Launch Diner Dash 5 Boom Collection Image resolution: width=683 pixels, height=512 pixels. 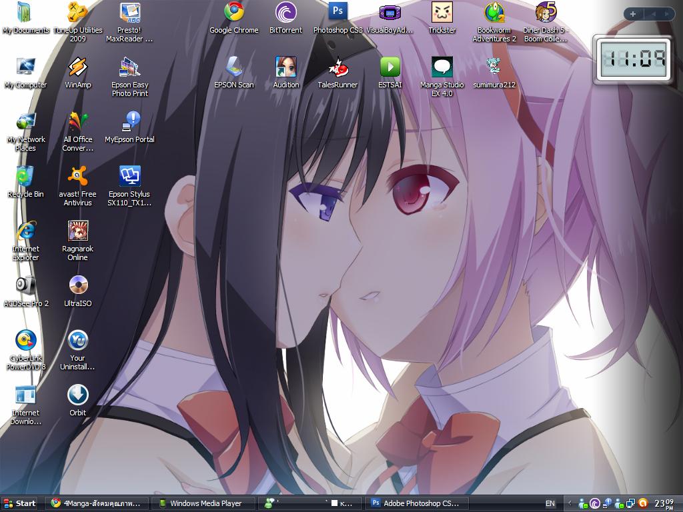coord(546,22)
